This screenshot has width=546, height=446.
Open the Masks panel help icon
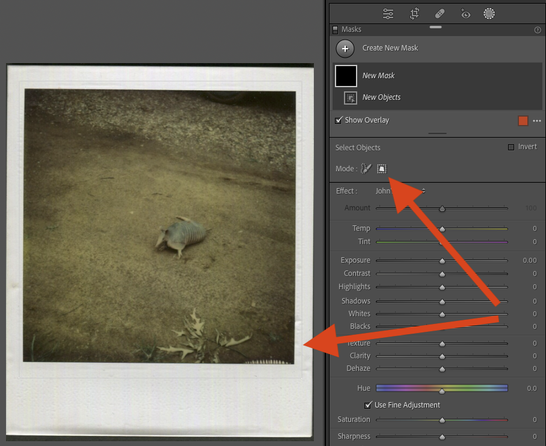pyautogui.click(x=537, y=29)
